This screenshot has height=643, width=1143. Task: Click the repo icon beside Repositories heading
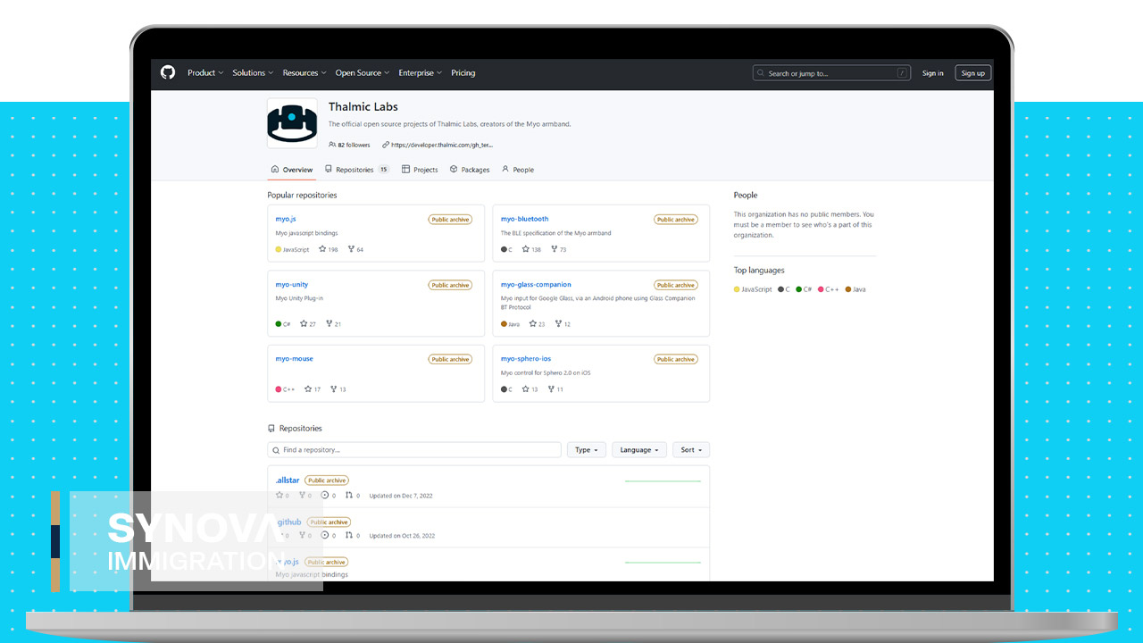pyautogui.click(x=271, y=429)
